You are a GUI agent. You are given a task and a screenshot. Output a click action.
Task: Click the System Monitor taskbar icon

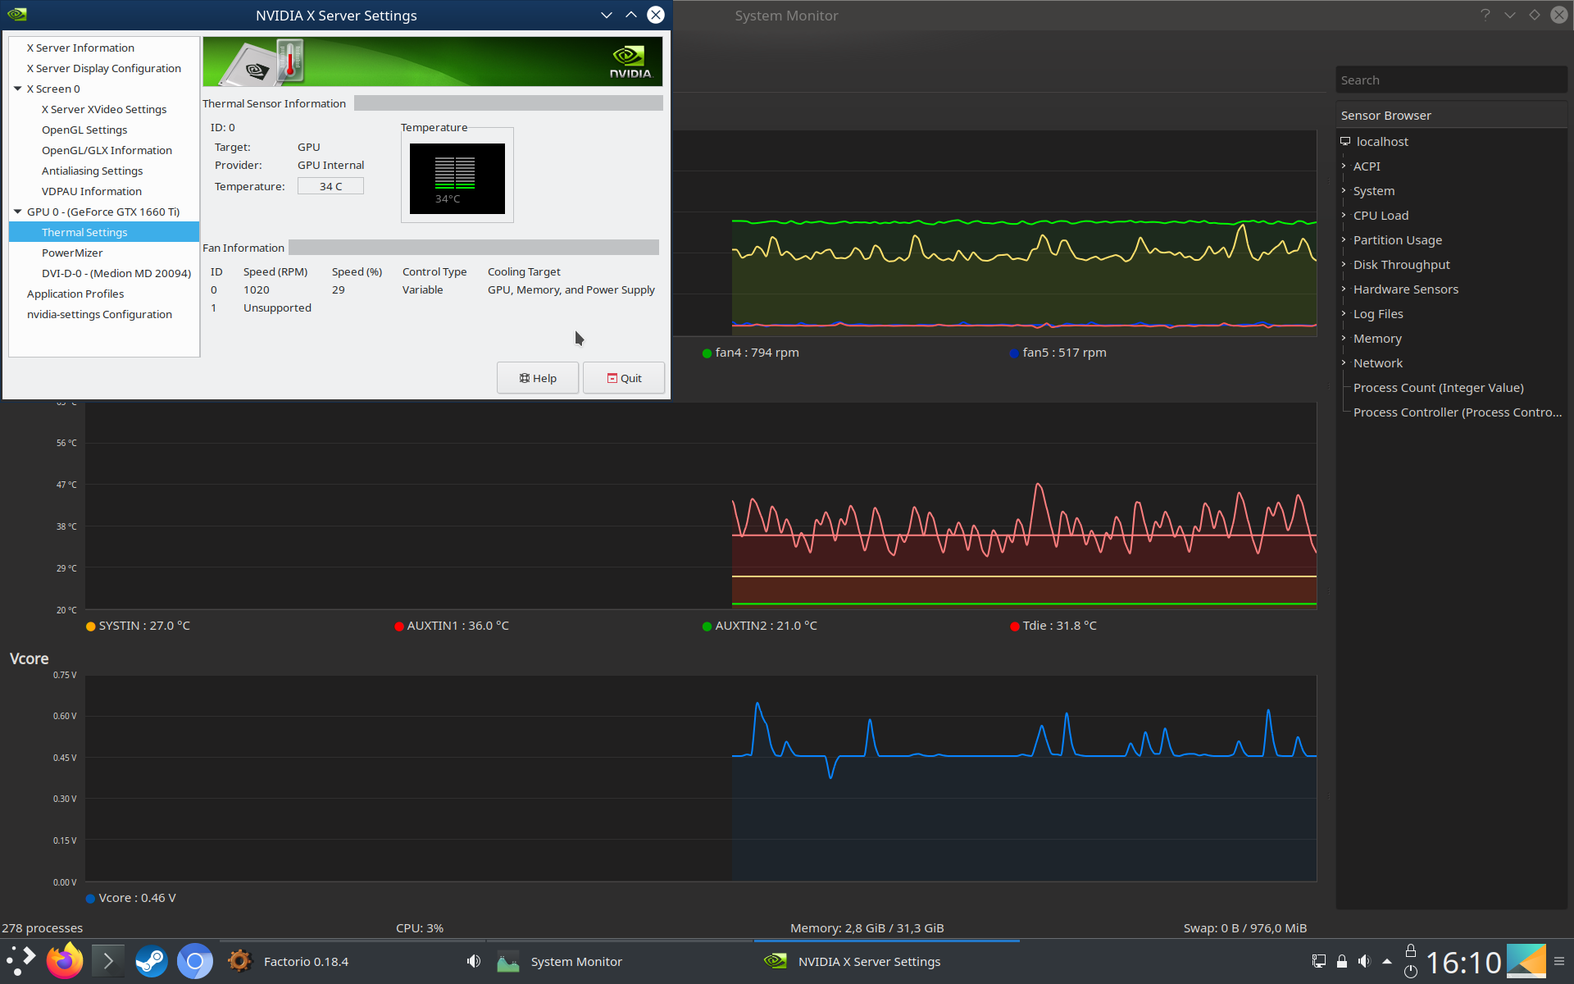508,961
